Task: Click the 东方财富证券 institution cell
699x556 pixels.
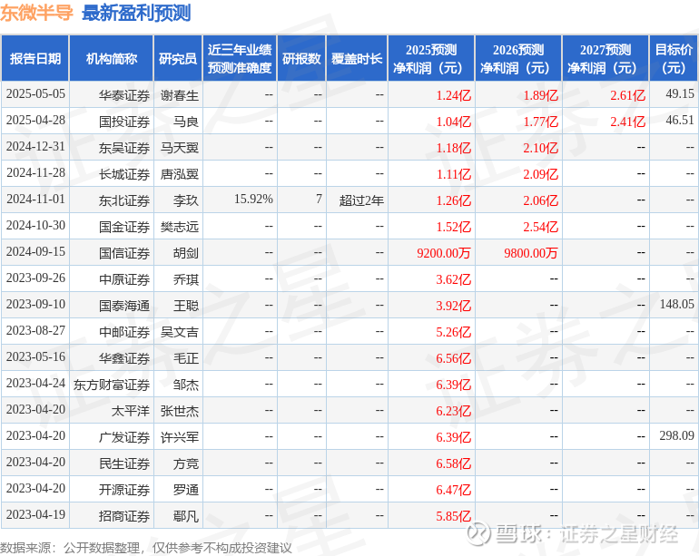Action: (112, 385)
